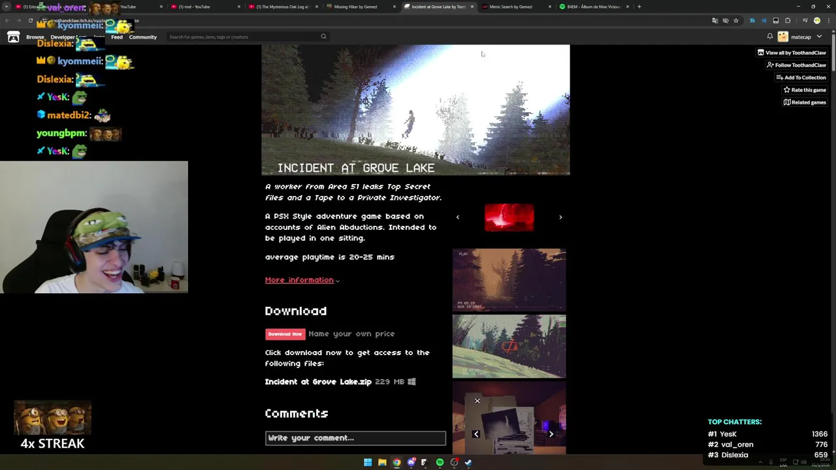Show previous screenshot with left arrow

457,217
